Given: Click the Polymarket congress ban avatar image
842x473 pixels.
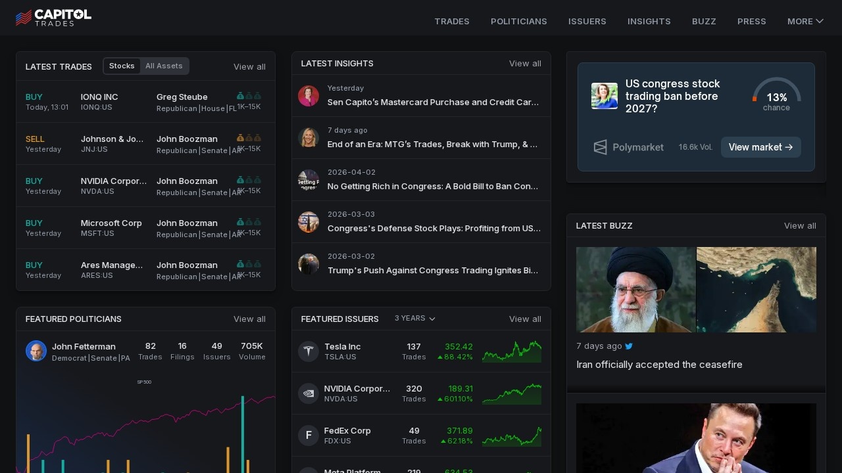Looking at the screenshot, I should coord(605,96).
